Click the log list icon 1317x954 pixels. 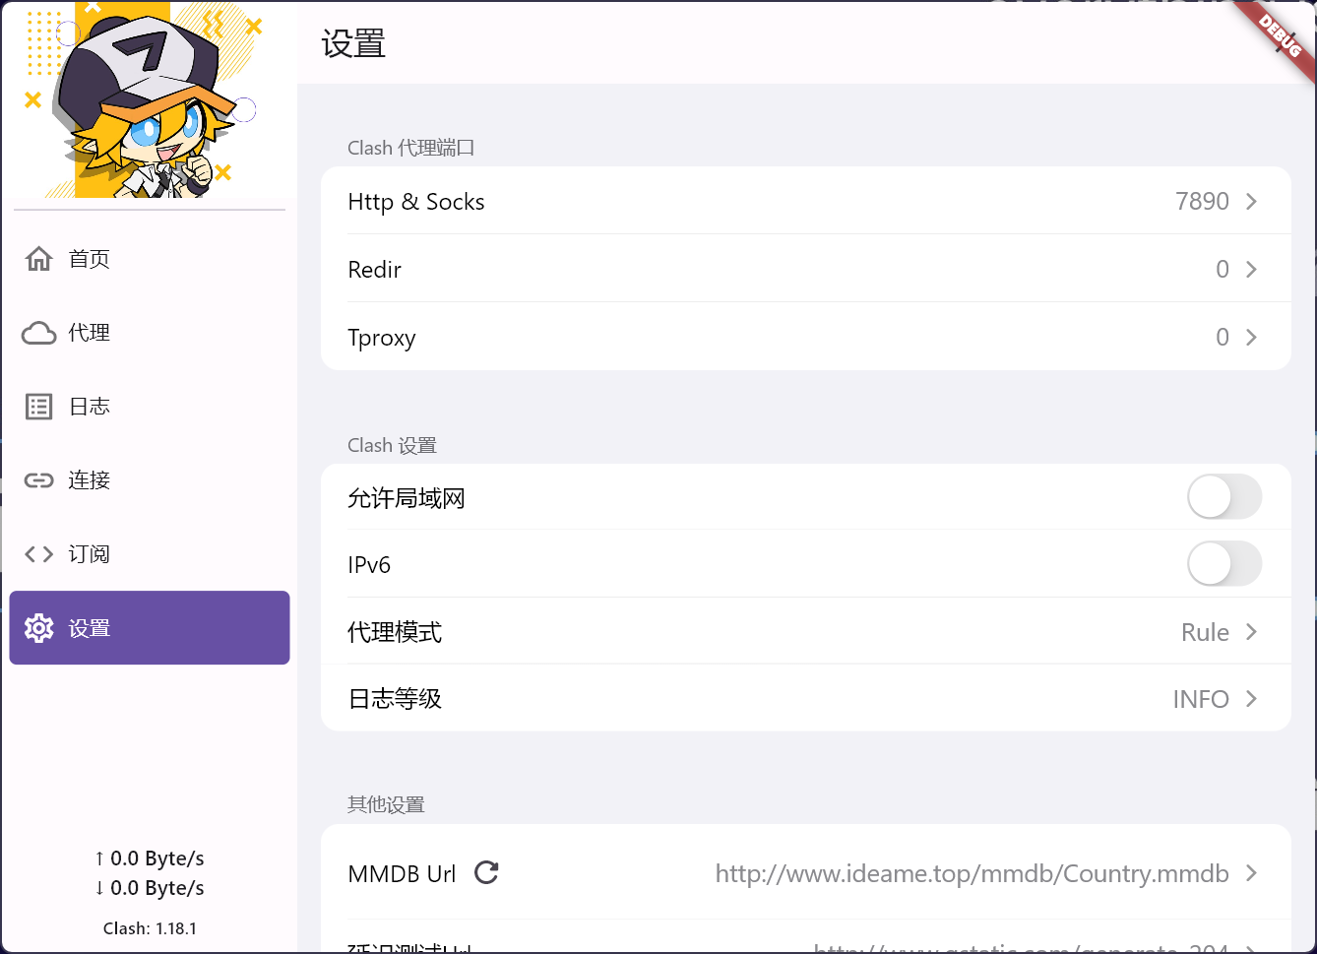pos(39,407)
